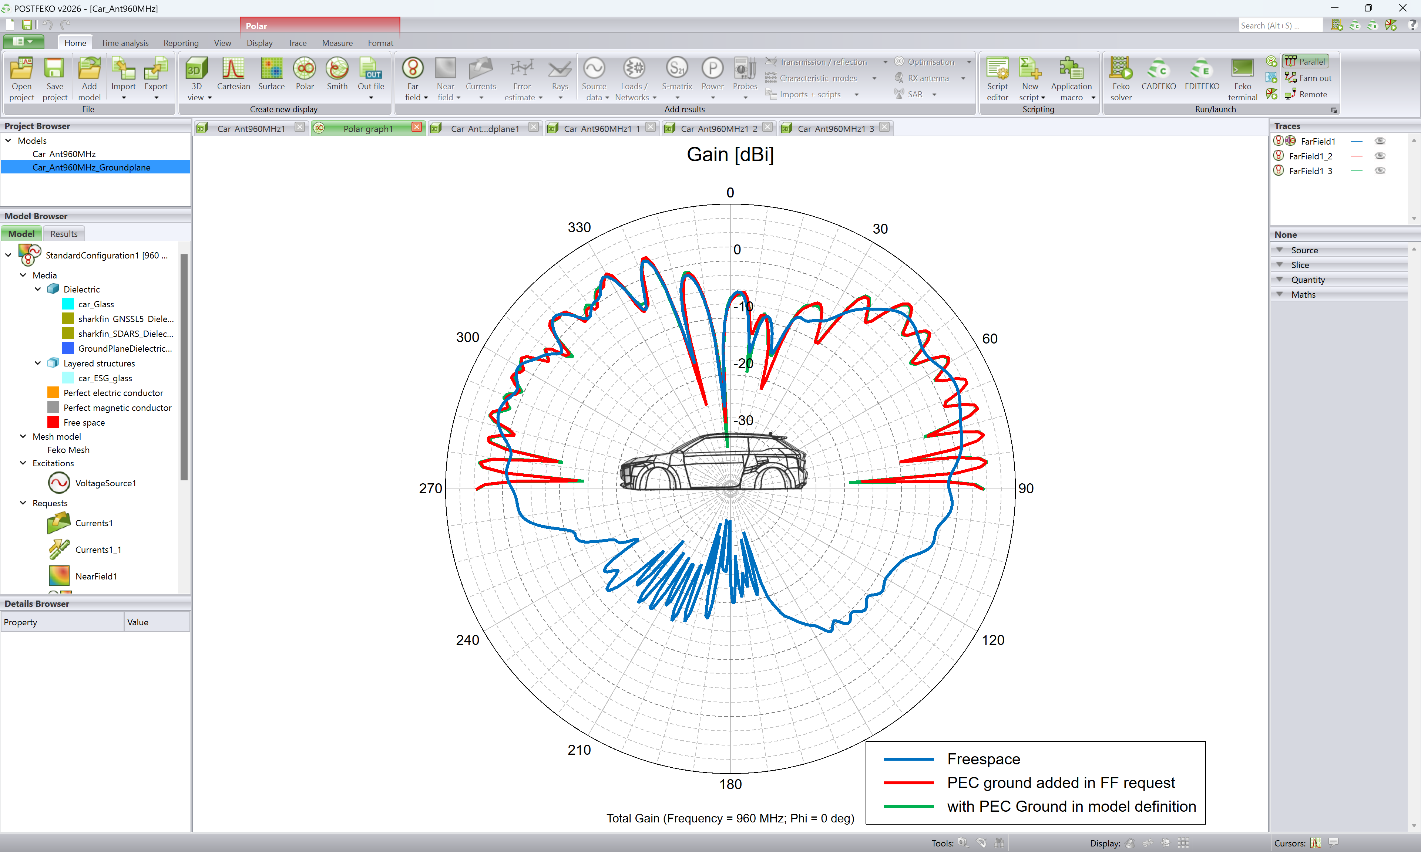Collapse the Excitations tree node
Image resolution: width=1421 pixels, height=852 pixels.
pos(23,463)
